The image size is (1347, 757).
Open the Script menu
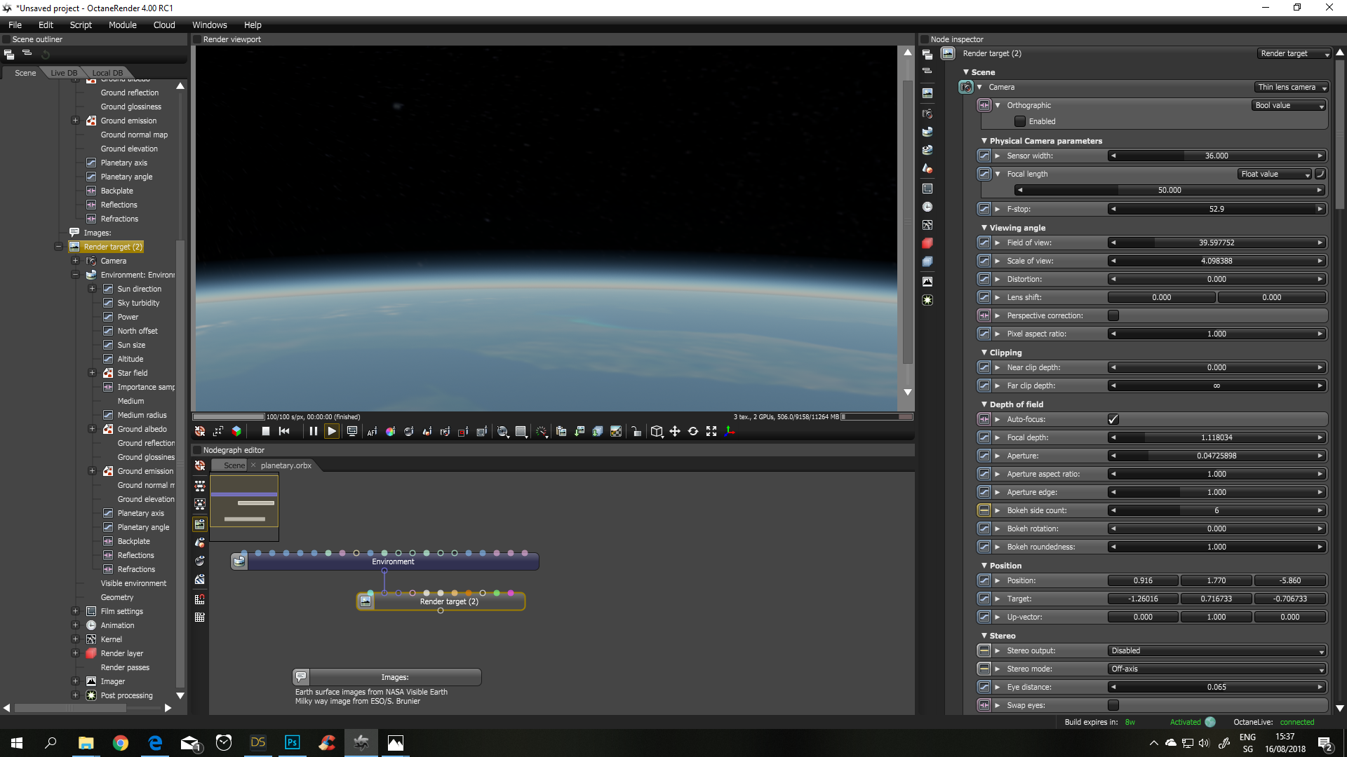(81, 25)
